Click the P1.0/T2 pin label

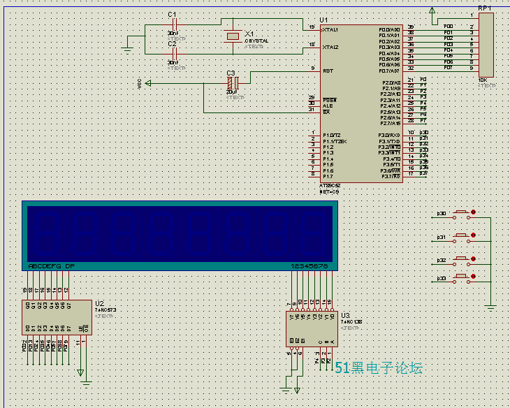(332, 136)
